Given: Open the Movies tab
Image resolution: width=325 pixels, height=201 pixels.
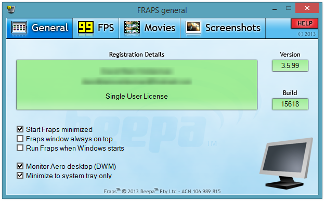Looking at the screenshot, I should pyautogui.click(x=150, y=28).
